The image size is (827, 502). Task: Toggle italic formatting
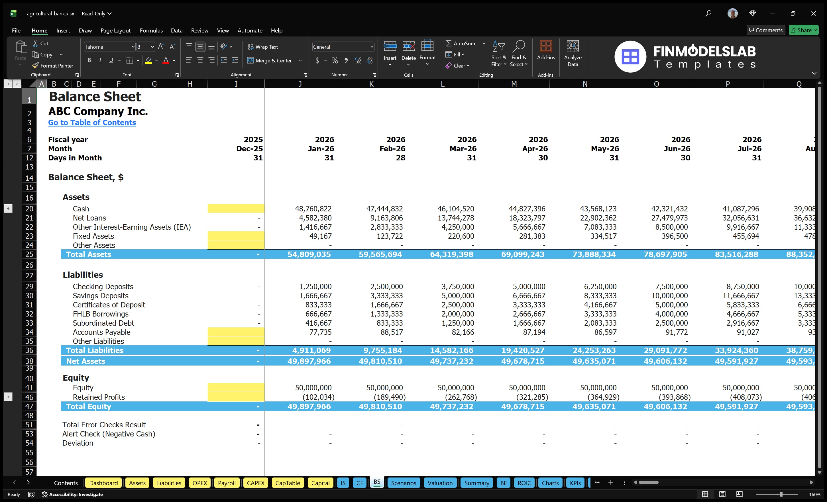coord(100,60)
